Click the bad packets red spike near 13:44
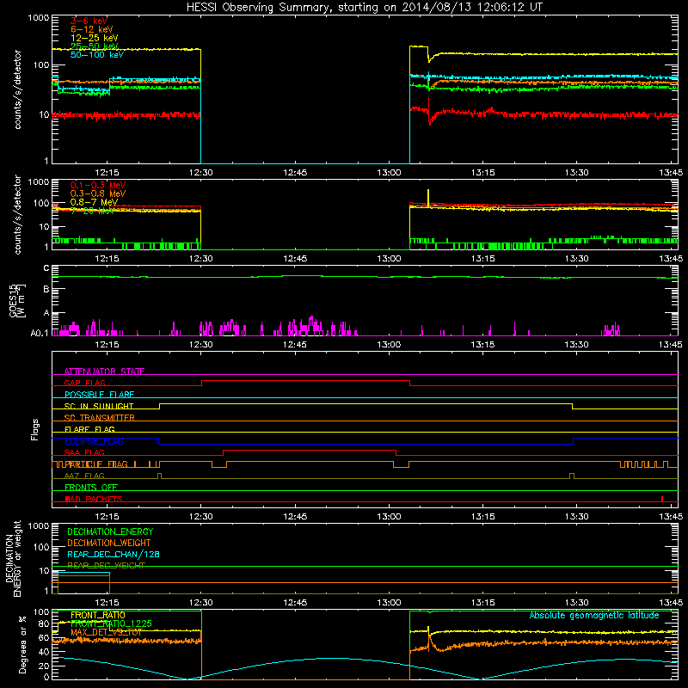This screenshot has height=688, width=688. [662, 499]
